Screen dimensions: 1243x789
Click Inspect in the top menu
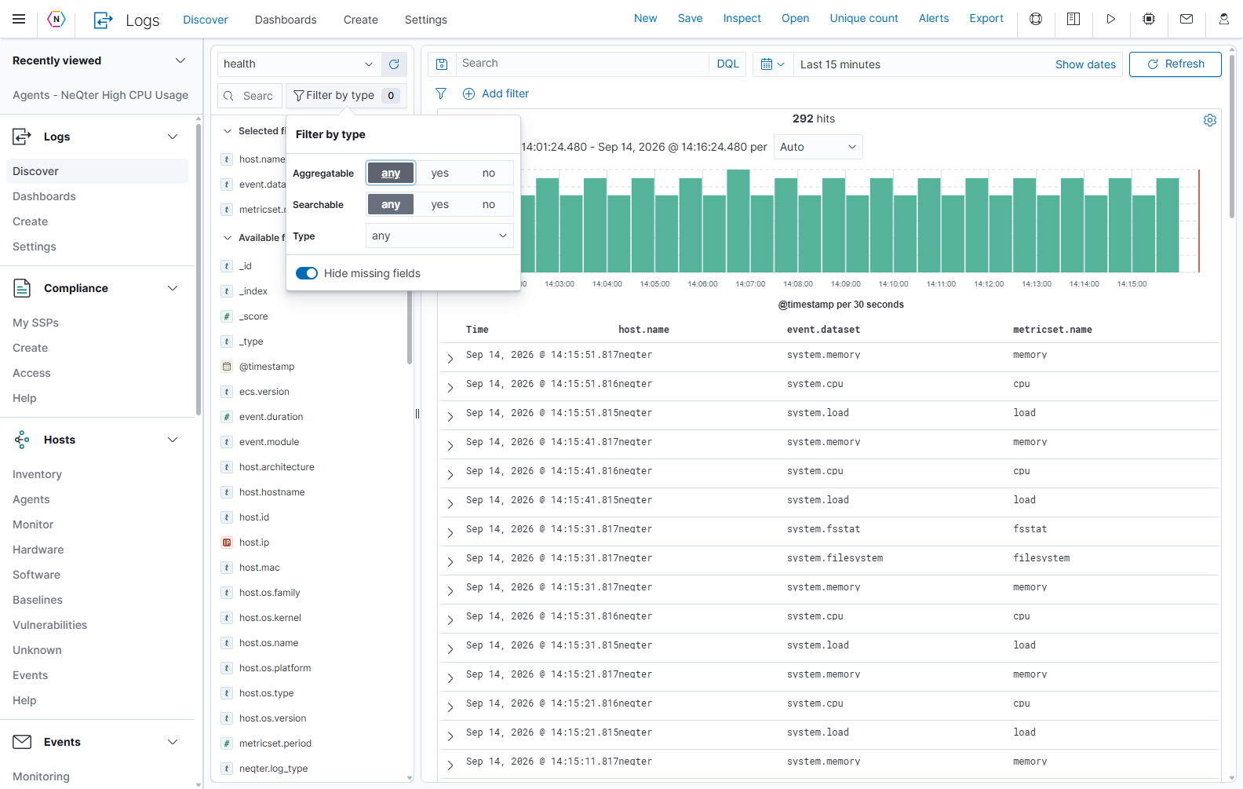click(x=742, y=18)
